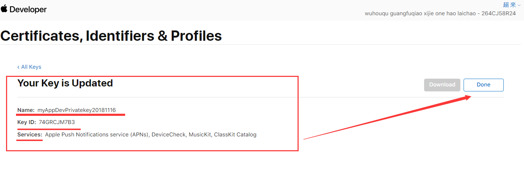Select the key name myAppDevPrivatekey20181116

[76, 110]
